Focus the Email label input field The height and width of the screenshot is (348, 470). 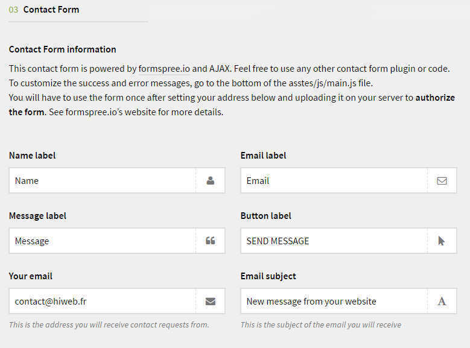click(x=334, y=180)
